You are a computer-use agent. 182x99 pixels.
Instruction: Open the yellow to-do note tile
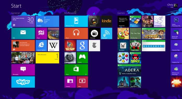point(47,58)
